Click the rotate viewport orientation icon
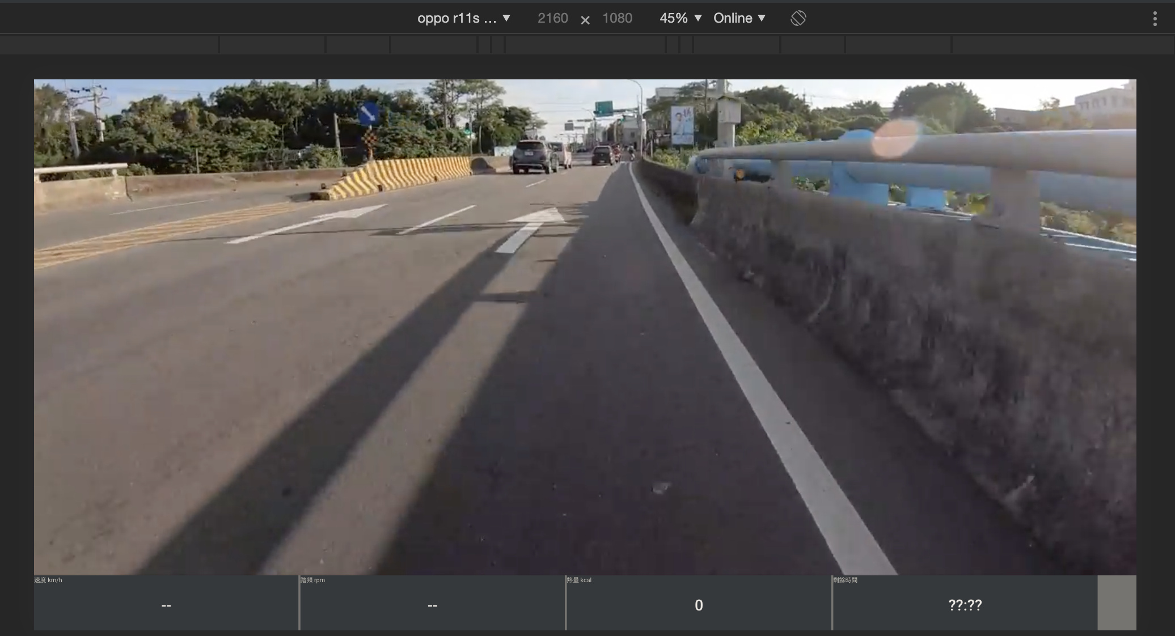This screenshot has width=1175, height=636. (x=797, y=18)
